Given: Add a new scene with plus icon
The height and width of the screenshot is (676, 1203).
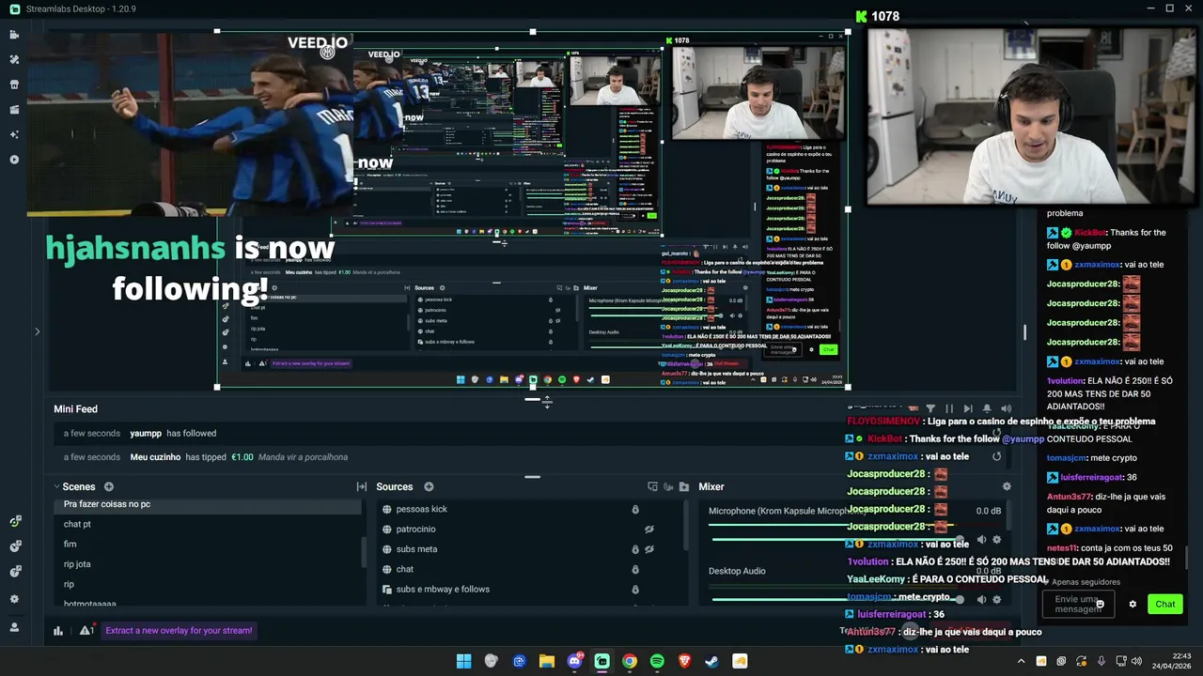Looking at the screenshot, I should [x=109, y=486].
